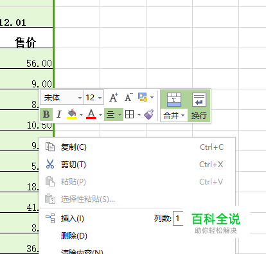Choose 复制(C) from context menu

pyautogui.click(x=137, y=147)
